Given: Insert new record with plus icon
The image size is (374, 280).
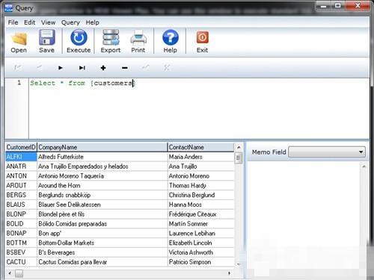Looking at the screenshot, I should 103,68.
